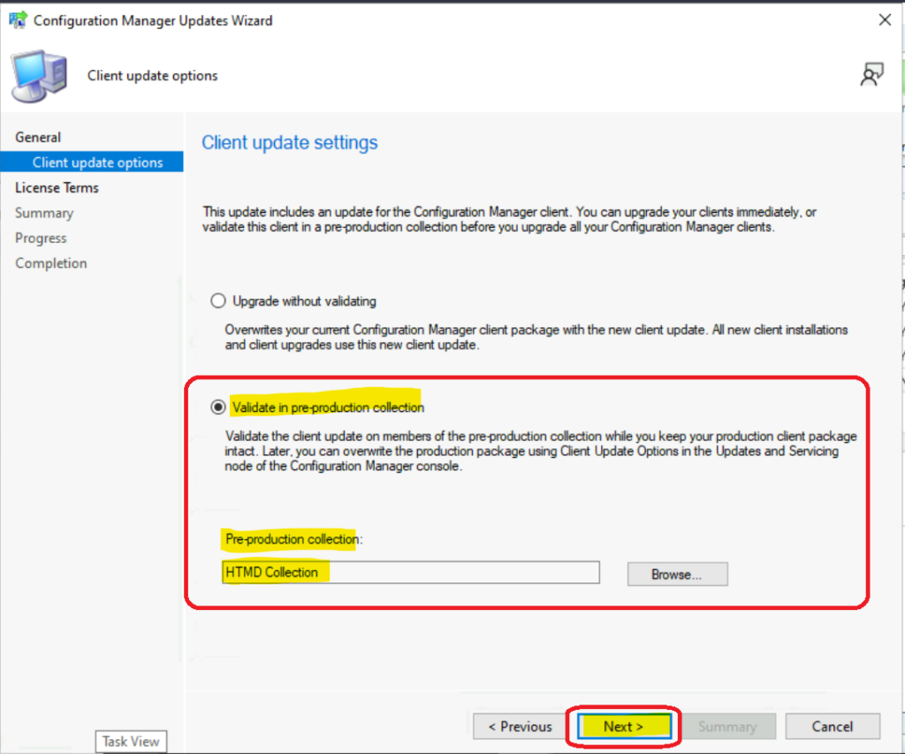Image resolution: width=905 pixels, height=754 pixels.
Task: Click the Pre-production collection label
Action: click(x=293, y=539)
